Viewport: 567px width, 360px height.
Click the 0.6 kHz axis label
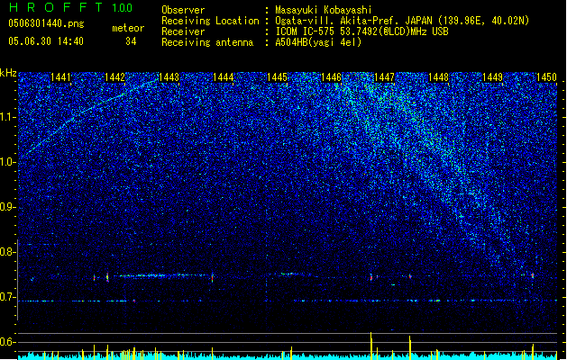(7, 342)
